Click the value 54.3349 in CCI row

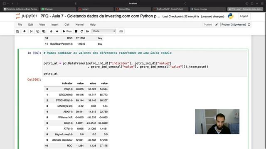[x=103, y=123]
